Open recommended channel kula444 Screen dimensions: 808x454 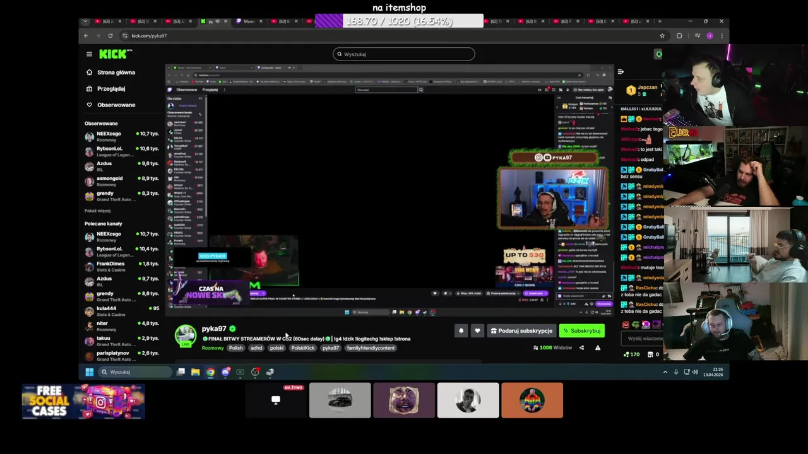click(122, 311)
